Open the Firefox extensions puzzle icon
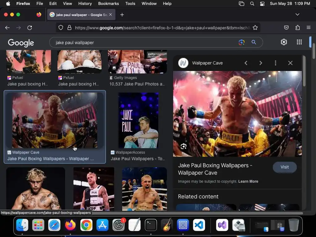The height and width of the screenshot is (237, 316). [x=297, y=27]
